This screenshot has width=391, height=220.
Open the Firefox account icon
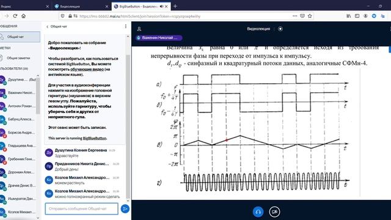365,16
